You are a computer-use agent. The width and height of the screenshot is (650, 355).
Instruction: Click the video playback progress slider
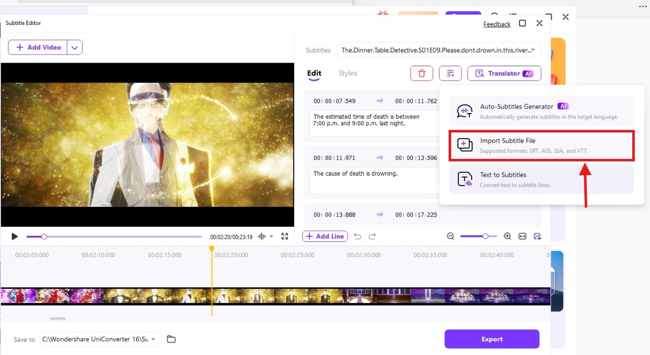tap(114, 236)
